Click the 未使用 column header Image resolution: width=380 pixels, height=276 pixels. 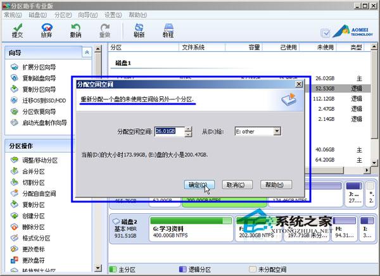[x=318, y=47]
